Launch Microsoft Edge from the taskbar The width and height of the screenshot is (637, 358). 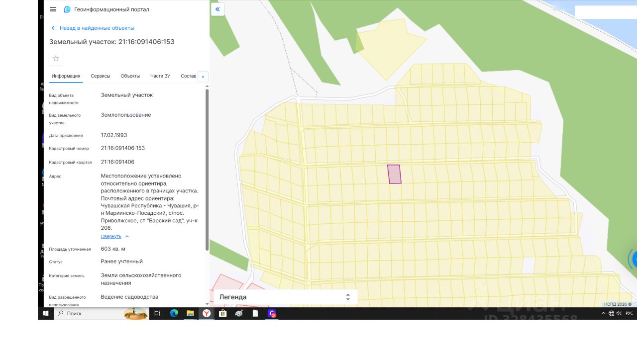[174, 313]
